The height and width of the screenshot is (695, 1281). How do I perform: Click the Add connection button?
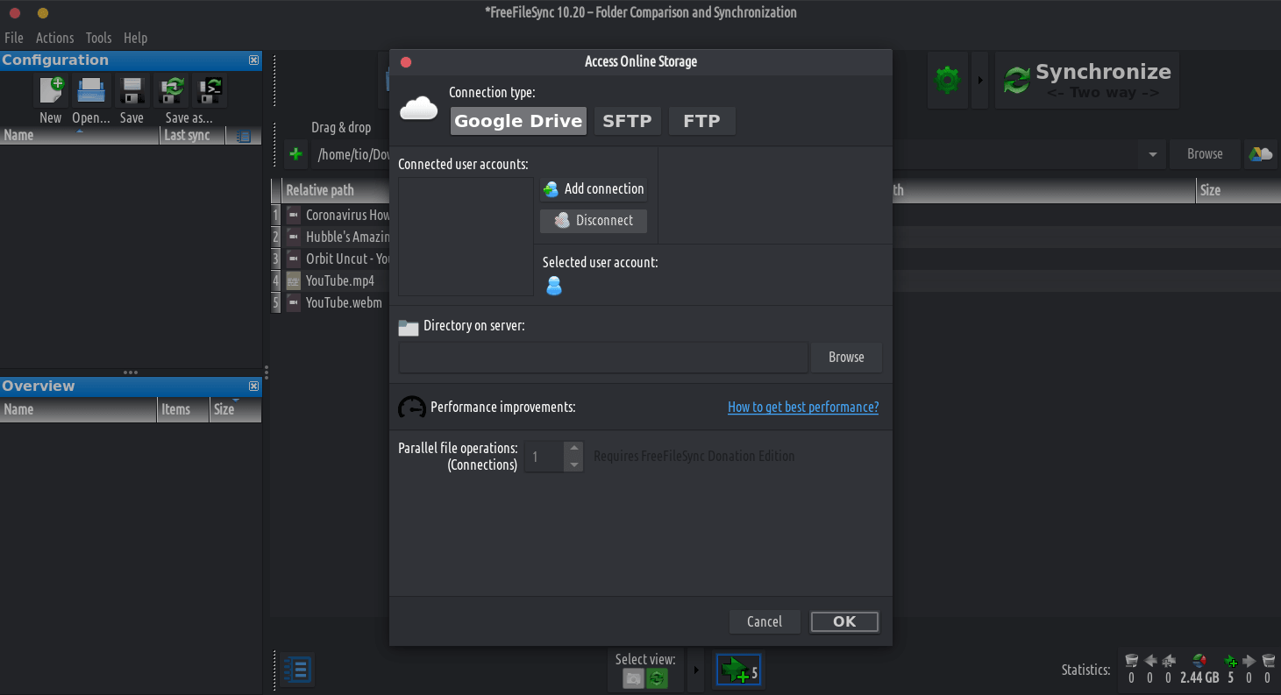tap(594, 189)
